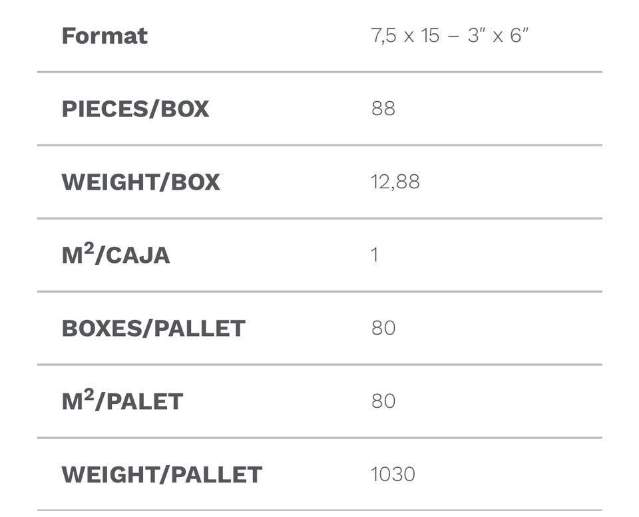Click the divider between BOXES/PALLET and M²/PALET
Viewport: 639px width, 517px height.
click(x=319, y=365)
